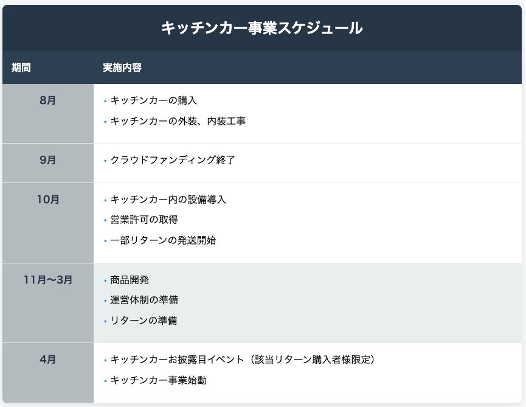Click the 商品開発 list item
The height and width of the screenshot is (407, 526).
coord(130,280)
